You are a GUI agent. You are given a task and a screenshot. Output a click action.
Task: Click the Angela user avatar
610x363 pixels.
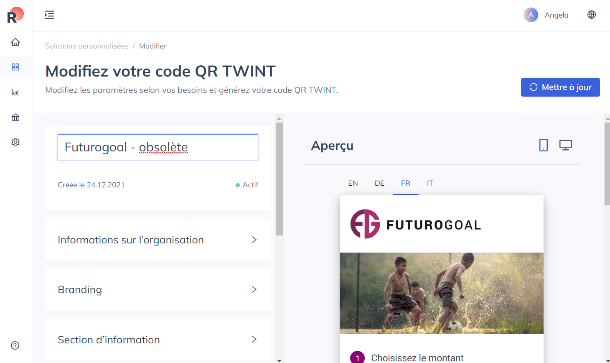pos(531,15)
